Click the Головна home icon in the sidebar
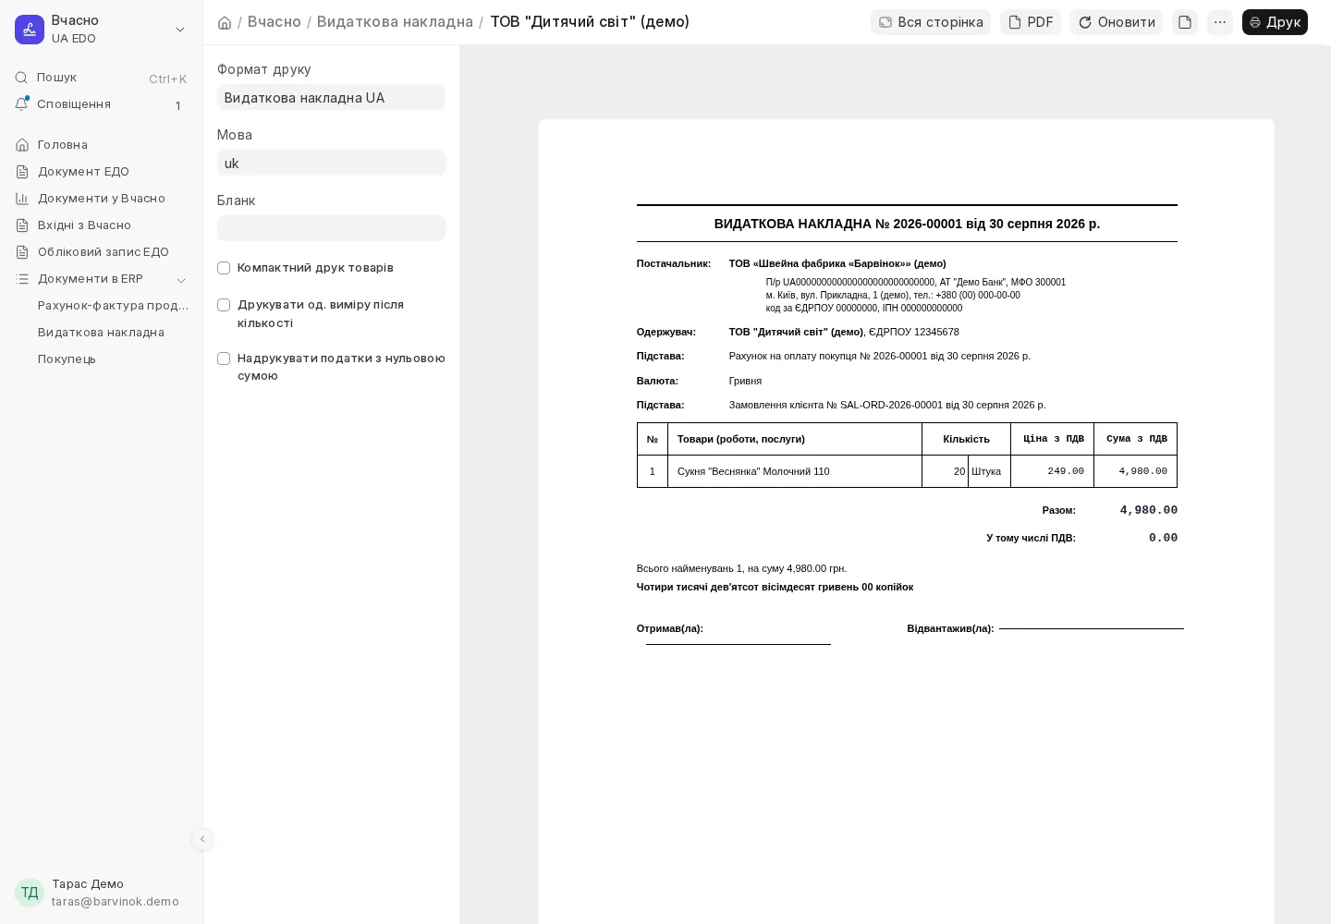1331x924 pixels. 22,145
